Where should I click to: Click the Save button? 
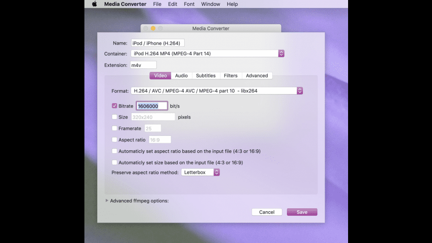point(302,212)
